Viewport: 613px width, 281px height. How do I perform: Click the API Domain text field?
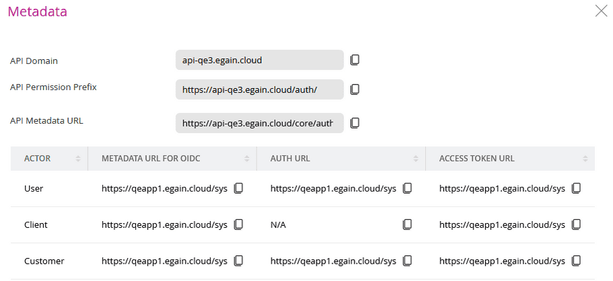click(x=259, y=61)
